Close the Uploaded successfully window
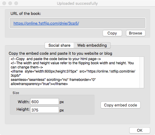This screenshot has width=155, height=135. (x=4, y=3)
